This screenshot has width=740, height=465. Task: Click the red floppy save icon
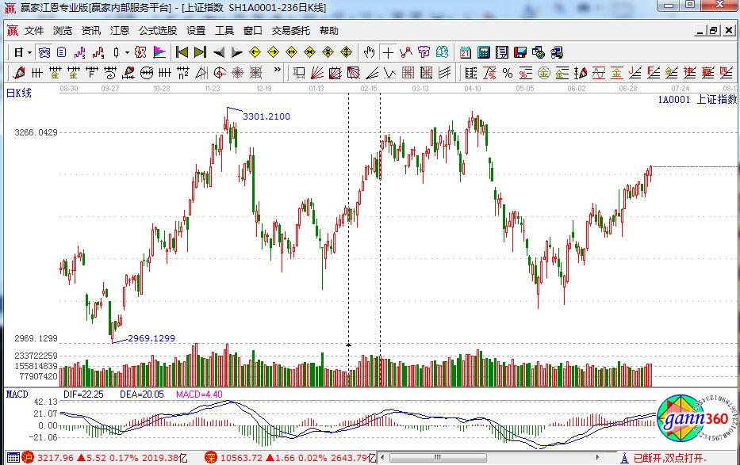click(x=520, y=52)
